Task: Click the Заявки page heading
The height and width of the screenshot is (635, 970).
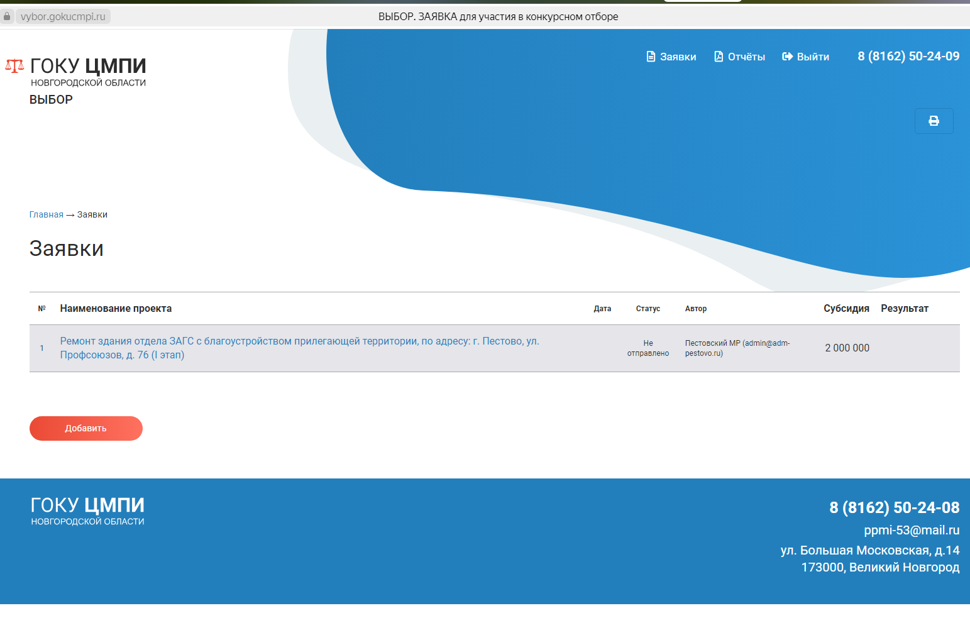Action: [x=67, y=248]
